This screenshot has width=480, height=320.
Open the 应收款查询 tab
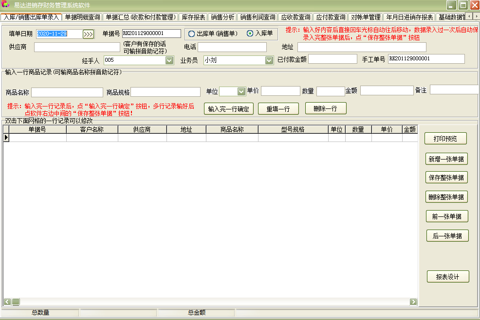click(295, 17)
